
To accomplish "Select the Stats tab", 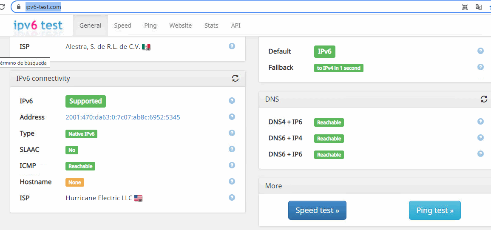I will click(x=211, y=26).
